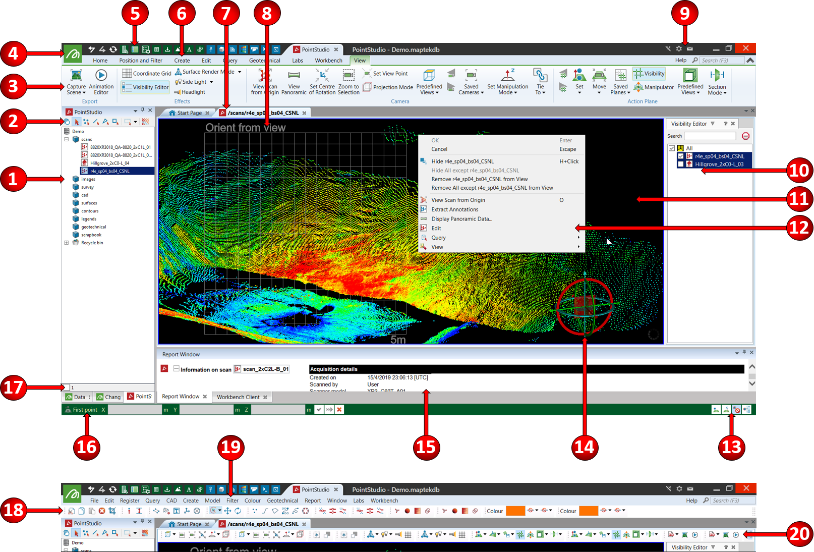Click Cancel in the context menu
The image size is (814, 552).
tap(439, 149)
